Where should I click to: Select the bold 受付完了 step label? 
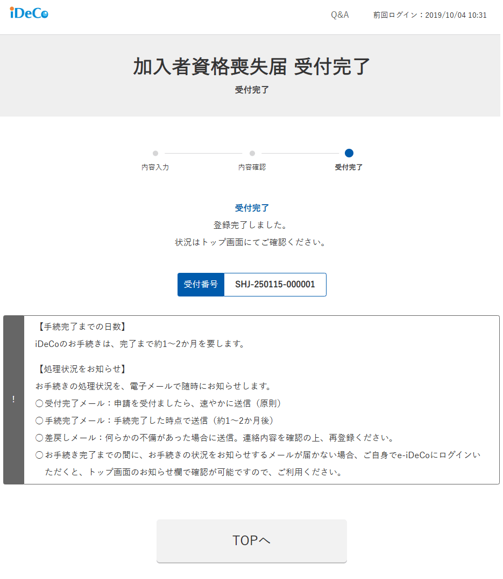pos(349,167)
